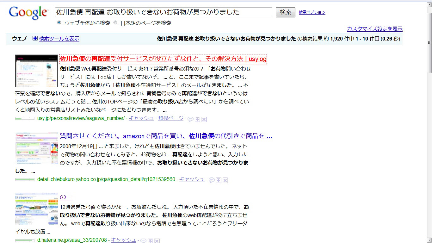Select 日本語のページを検索 radio button
This screenshot has height=243, width=432.
pos(115,23)
